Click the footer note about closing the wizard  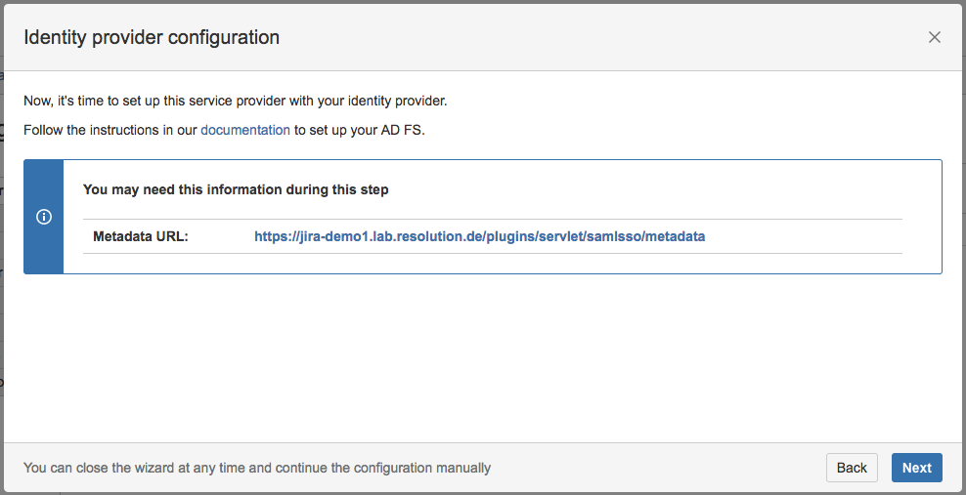(257, 468)
